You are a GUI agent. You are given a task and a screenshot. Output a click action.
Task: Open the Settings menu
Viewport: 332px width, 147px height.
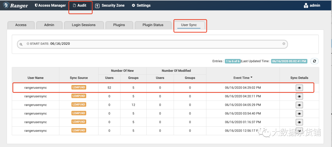click(x=141, y=6)
